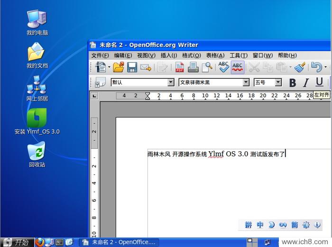Open the 编辑(E) menu

pyautogui.click(x=123, y=55)
